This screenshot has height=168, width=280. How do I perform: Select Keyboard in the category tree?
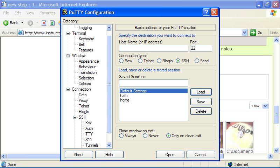pos(86,39)
